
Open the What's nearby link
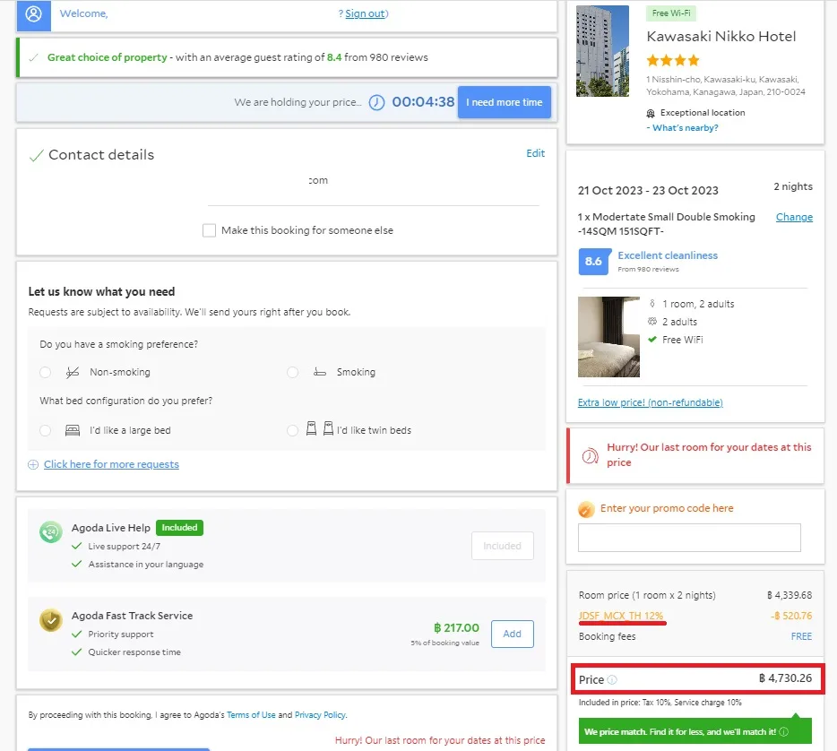point(685,127)
